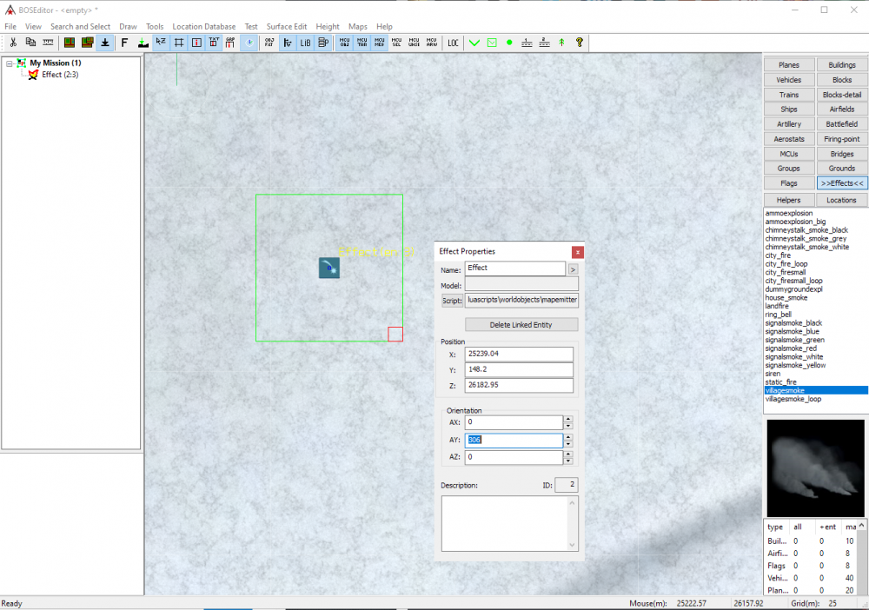
Task: Collapse the My Mission tree node
Action: (x=9, y=63)
